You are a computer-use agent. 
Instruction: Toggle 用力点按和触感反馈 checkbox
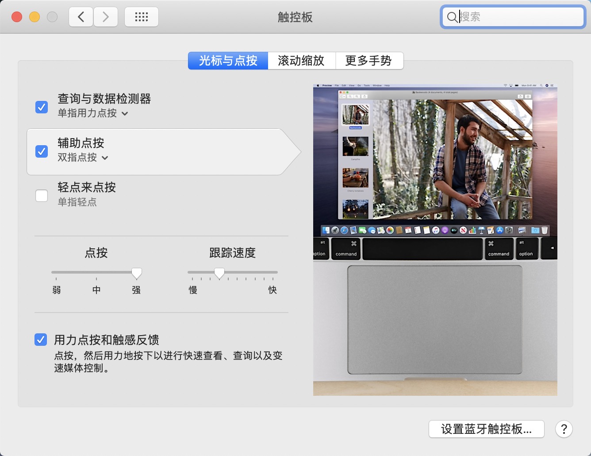[x=41, y=340]
